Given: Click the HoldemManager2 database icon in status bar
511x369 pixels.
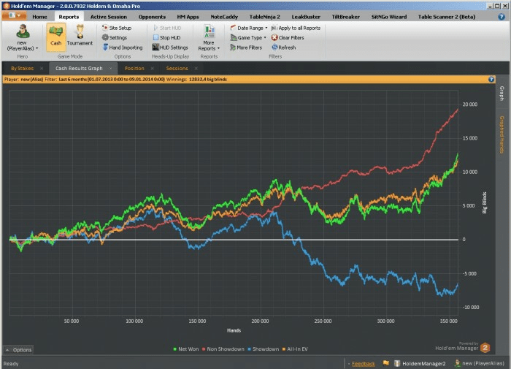Looking at the screenshot, I should point(397,363).
